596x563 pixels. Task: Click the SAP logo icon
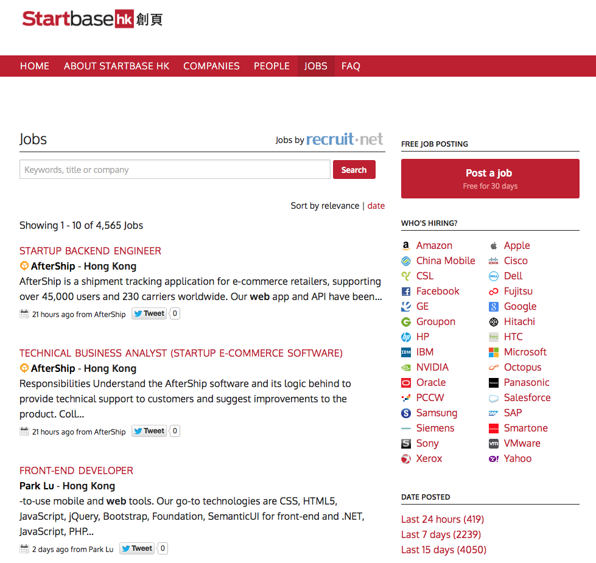pos(493,413)
